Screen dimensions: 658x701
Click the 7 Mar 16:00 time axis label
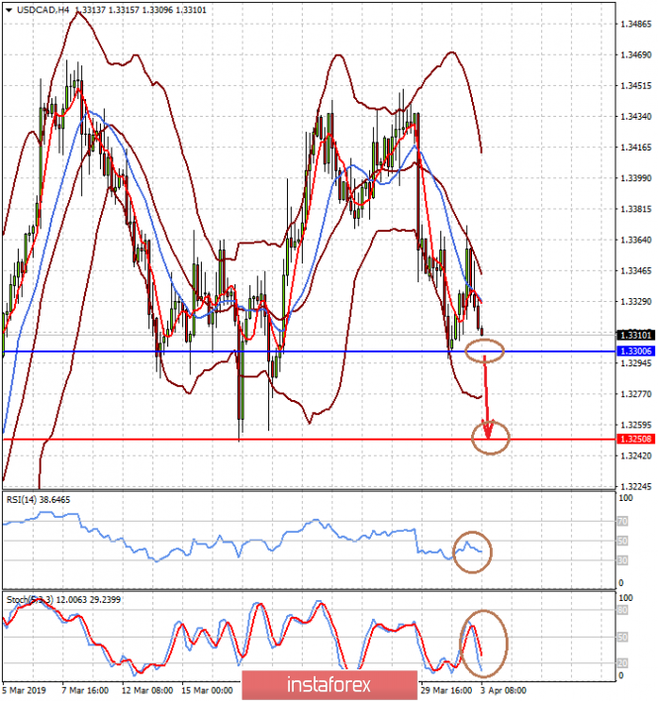point(87,688)
